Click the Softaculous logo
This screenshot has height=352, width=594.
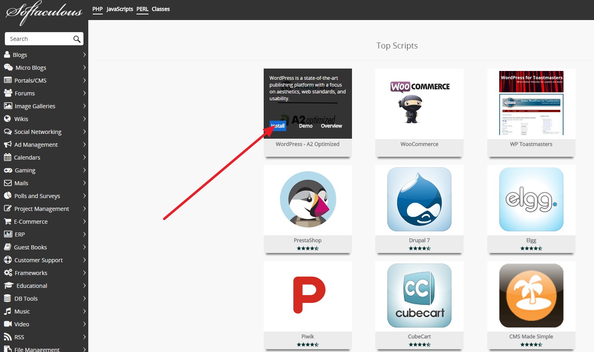point(44,12)
